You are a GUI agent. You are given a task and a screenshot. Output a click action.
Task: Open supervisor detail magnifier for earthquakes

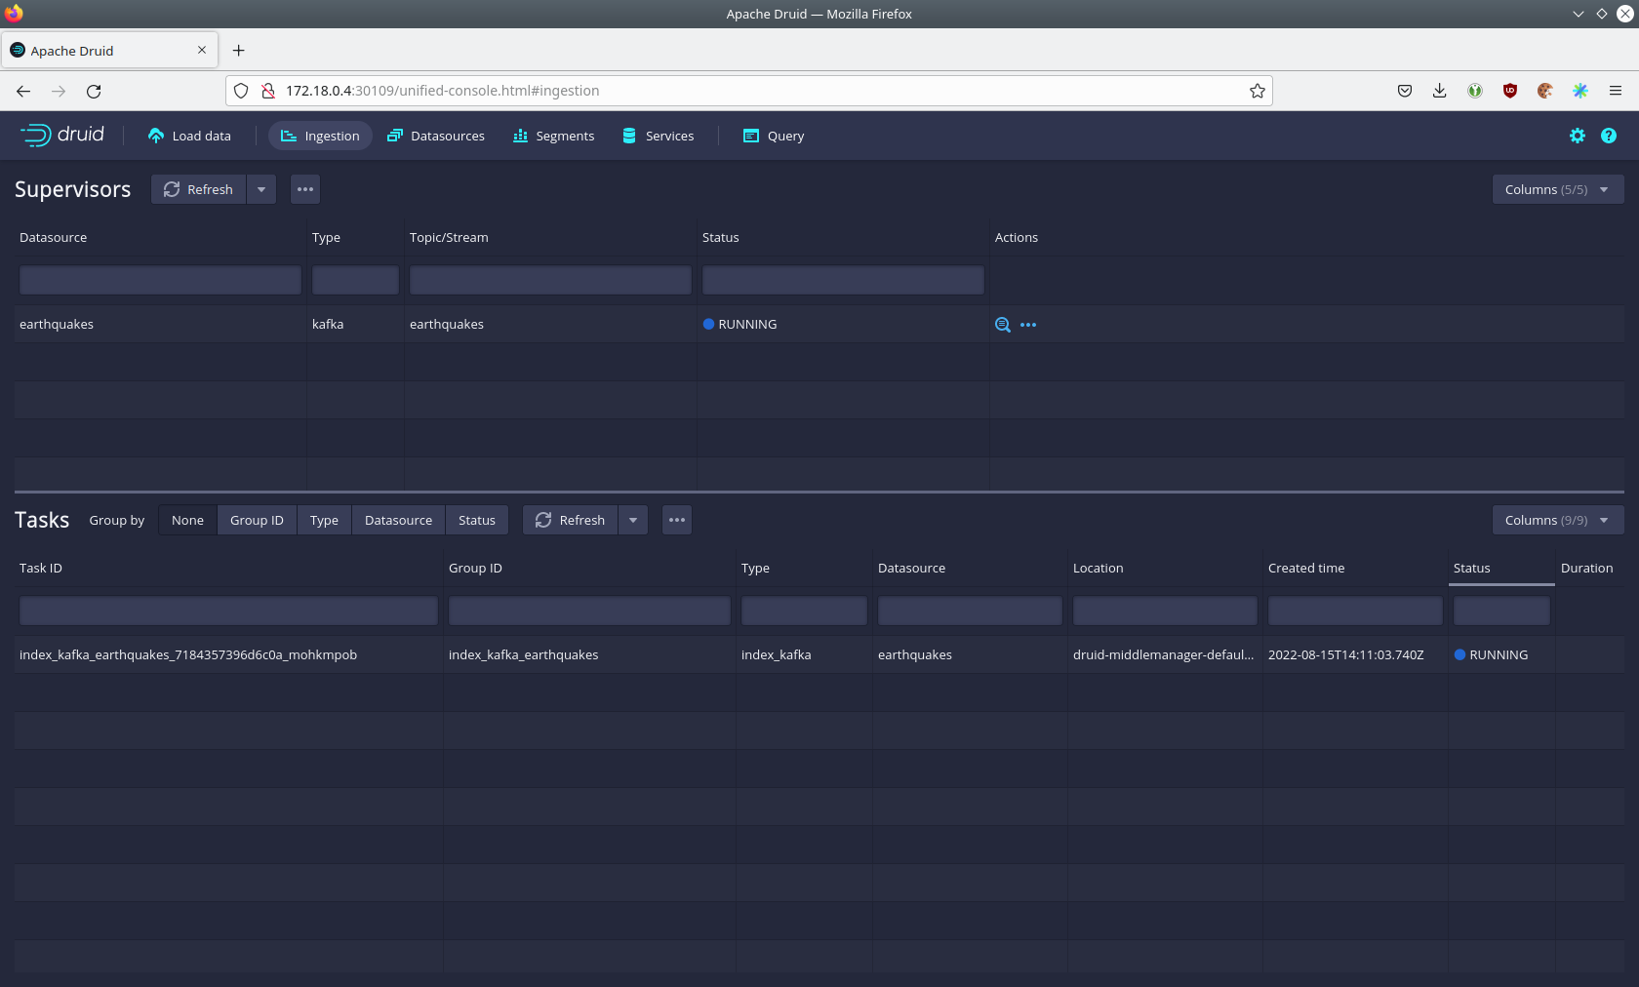tap(1002, 325)
